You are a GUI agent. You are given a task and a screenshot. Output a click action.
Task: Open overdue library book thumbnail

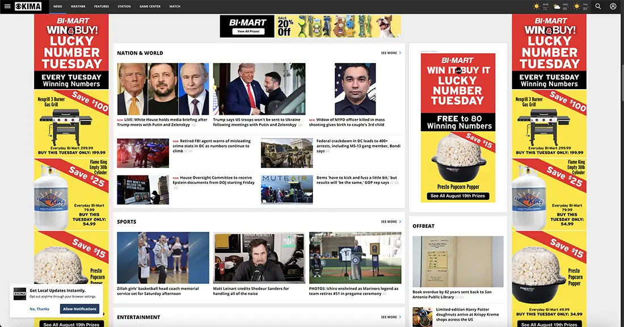click(x=458, y=262)
